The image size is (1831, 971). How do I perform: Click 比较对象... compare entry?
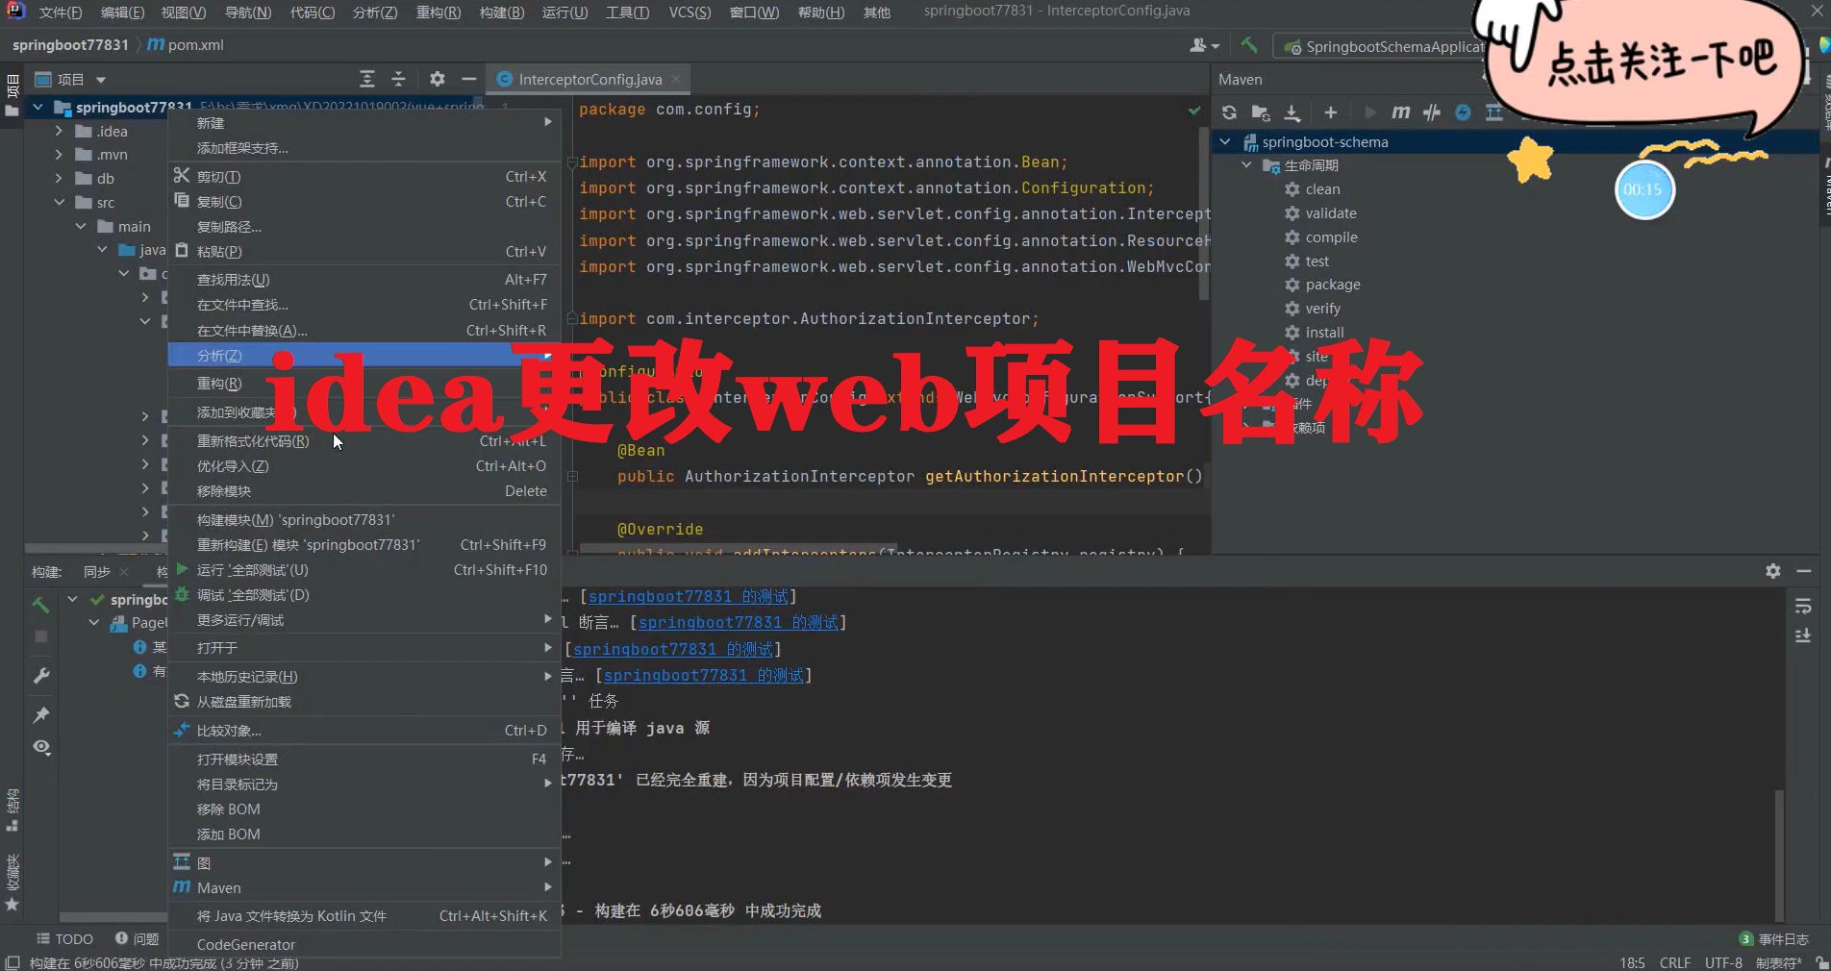pyautogui.click(x=364, y=730)
